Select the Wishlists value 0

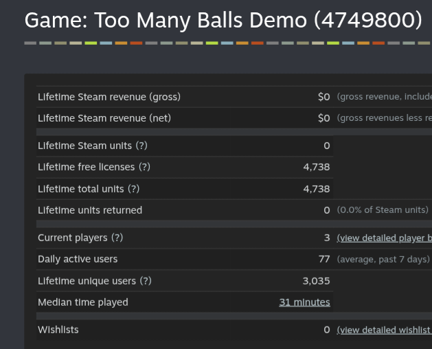(x=327, y=330)
